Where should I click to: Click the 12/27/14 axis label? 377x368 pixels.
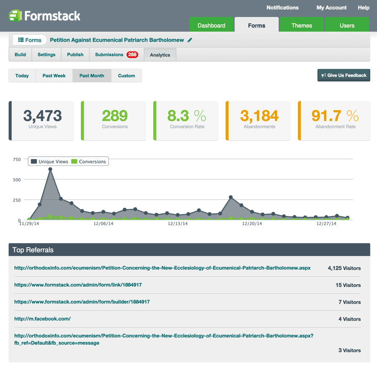326,224
